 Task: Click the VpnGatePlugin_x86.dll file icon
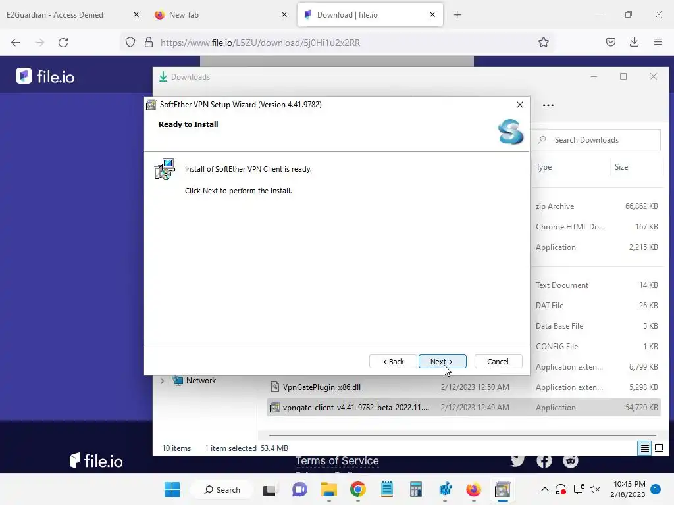coord(275,387)
